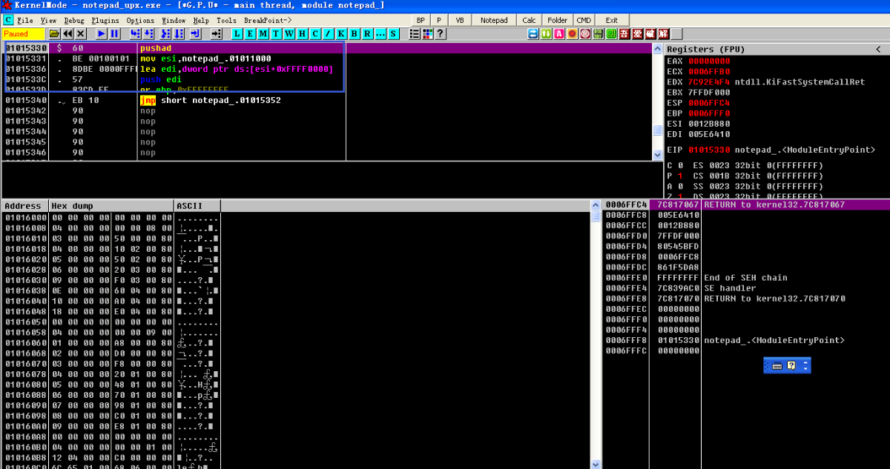Click the Step into icon
Screen dimensions: 890x469
(x=135, y=33)
